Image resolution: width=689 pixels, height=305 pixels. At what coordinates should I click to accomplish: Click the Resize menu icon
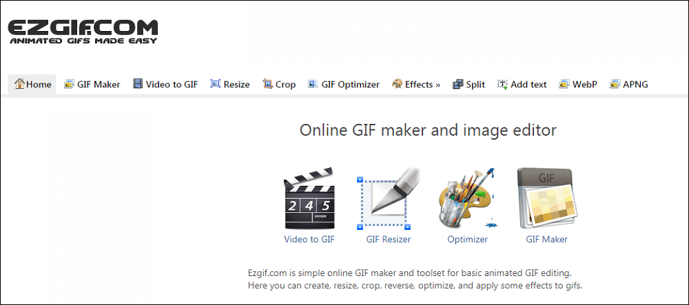[x=215, y=84]
